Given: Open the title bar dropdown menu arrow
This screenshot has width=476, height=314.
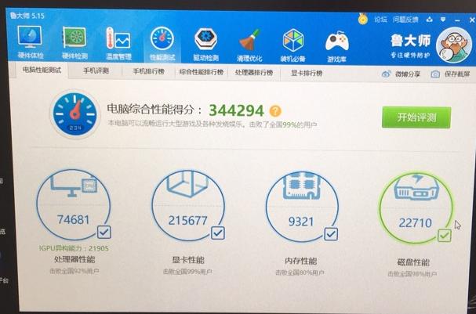Looking at the screenshot, I should [443, 20].
